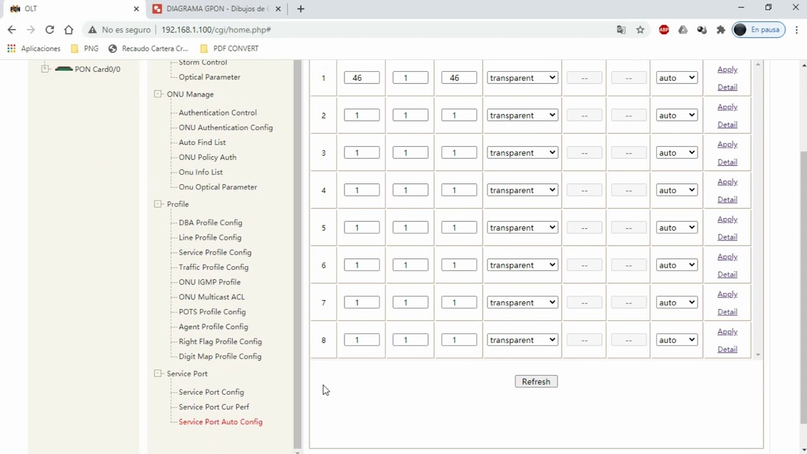This screenshot has width=807, height=454.
Task: Bookmark this page with star icon
Action: pos(641,30)
